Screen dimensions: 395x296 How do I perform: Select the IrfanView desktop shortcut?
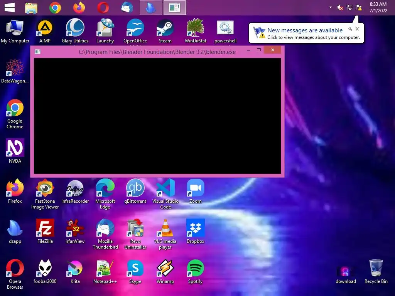(x=75, y=231)
